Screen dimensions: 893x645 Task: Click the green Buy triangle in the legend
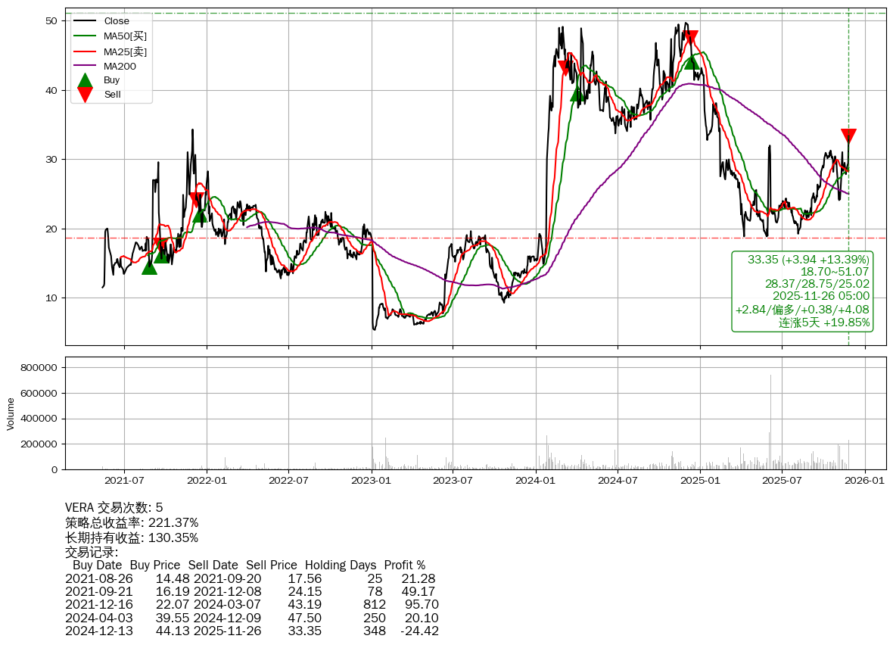pyautogui.click(x=86, y=80)
